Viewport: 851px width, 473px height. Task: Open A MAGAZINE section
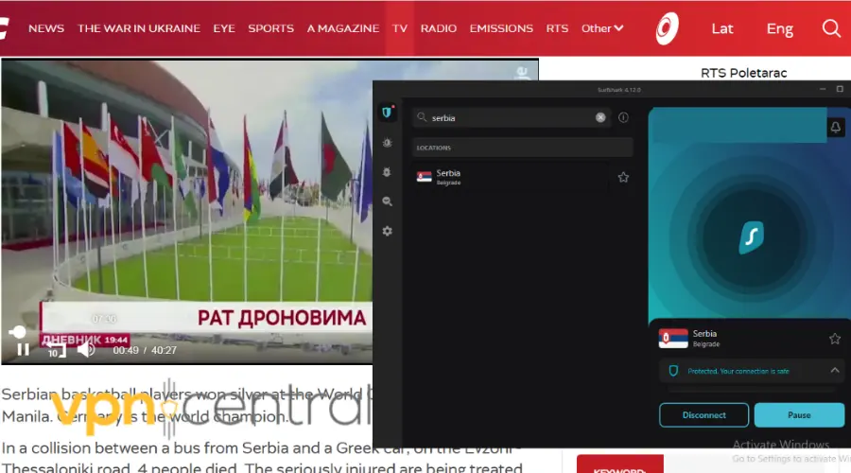coord(343,28)
